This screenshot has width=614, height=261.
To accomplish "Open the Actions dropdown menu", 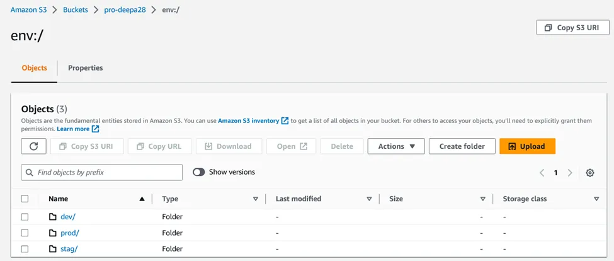I will pyautogui.click(x=396, y=146).
